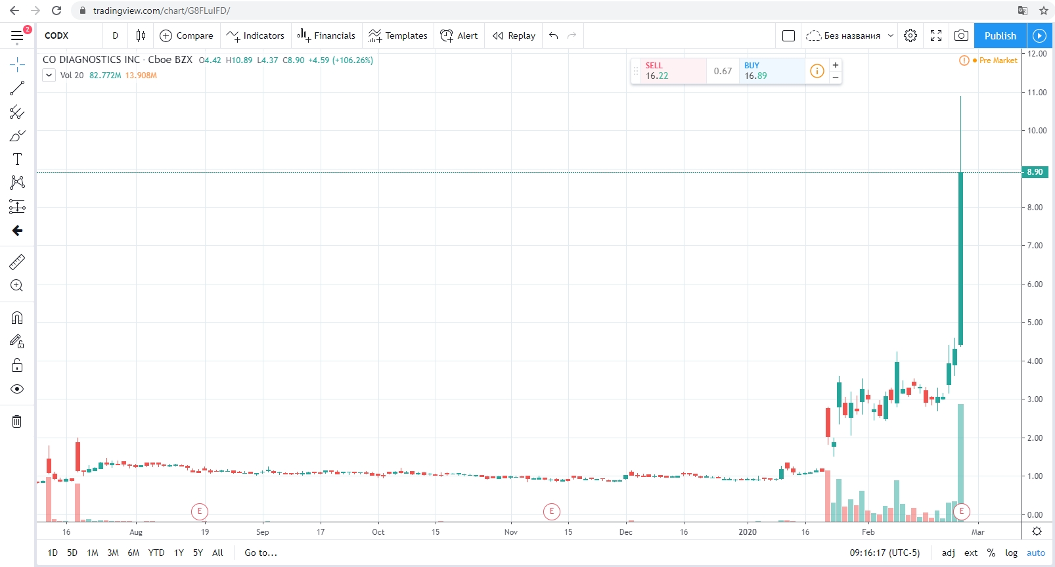
Task: Open candlestick chart style selector
Action: click(141, 35)
